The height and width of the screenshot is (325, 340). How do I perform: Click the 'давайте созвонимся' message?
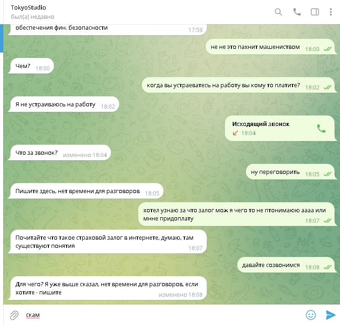coord(286,265)
